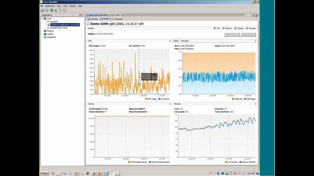Uncheck the Threads monitor checkbox

click(247, 28)
